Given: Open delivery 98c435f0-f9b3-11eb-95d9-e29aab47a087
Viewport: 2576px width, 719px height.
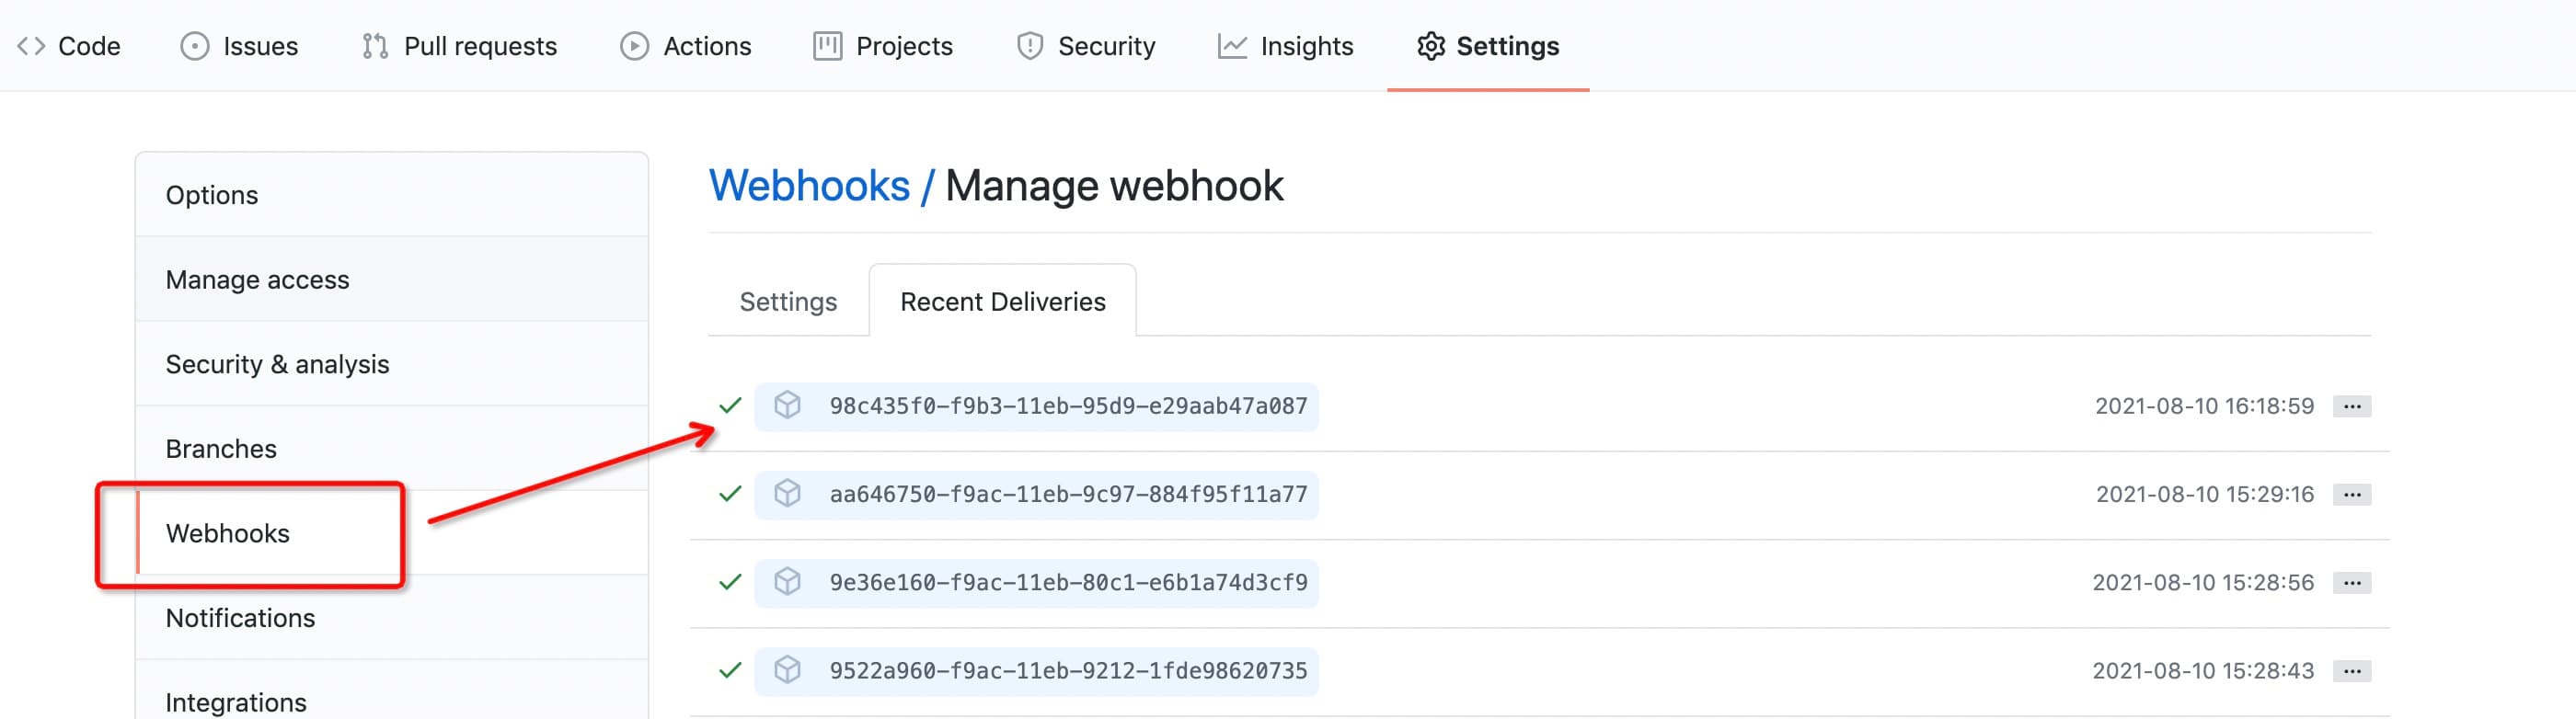Looking at the screenshot, I should coord(1036,406).
